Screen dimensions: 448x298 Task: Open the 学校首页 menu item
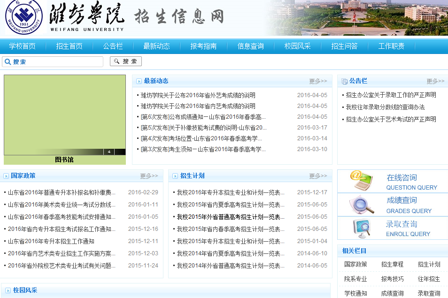(x=22, y=46)
